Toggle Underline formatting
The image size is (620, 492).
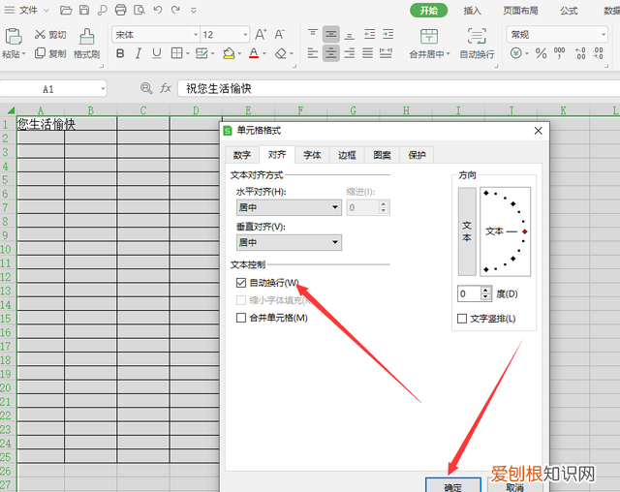pyautogui.click(x=157, y=53)
